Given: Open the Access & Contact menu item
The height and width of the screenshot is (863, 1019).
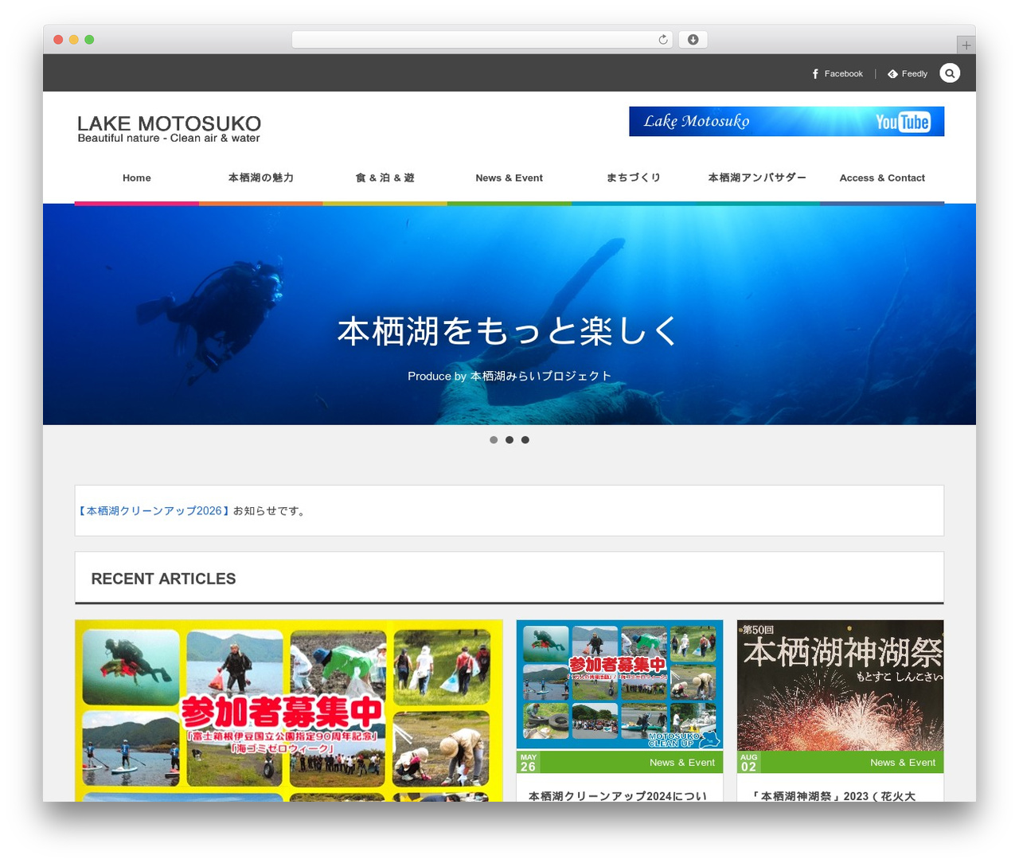Looking at the screenshot, I should 882,178.
